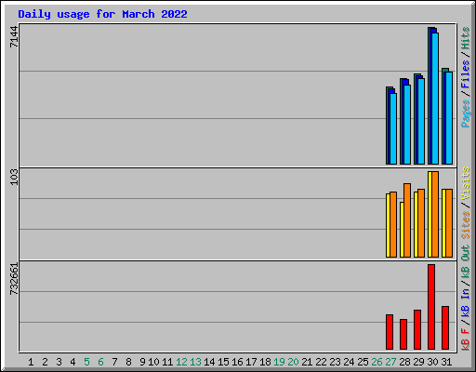
Task: Click weekend day 13 on the x-axis
Action: pos(195,362)
